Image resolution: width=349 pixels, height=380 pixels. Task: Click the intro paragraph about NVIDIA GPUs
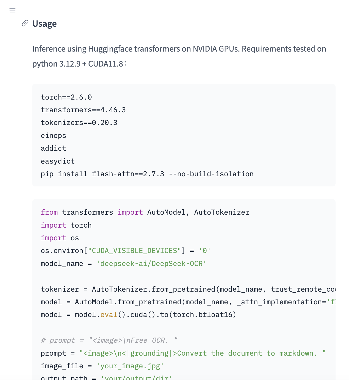coord(179,56)
